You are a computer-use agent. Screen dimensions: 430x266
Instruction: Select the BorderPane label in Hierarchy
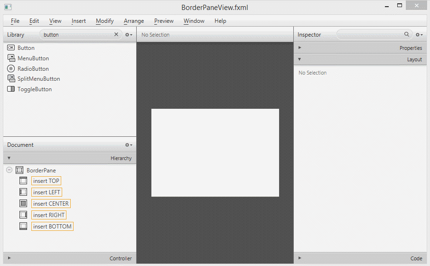tap(41, 171)
